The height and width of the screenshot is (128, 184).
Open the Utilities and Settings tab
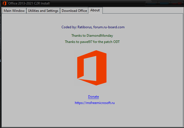point(43,11)
